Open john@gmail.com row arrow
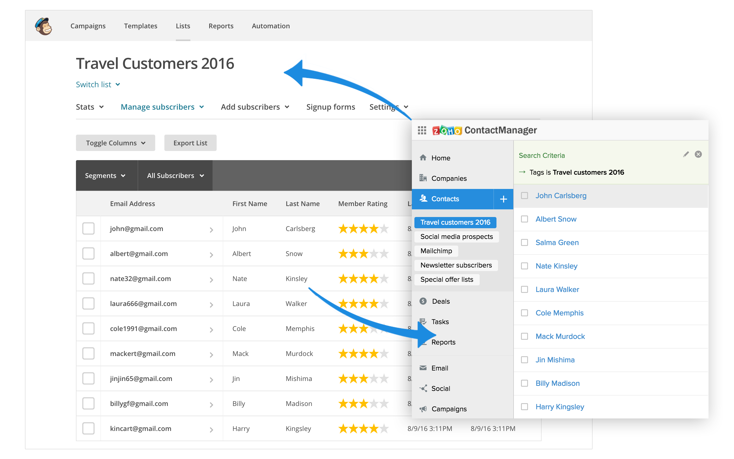Image resolution: width=734 pixels, height=459 pixels. pyautogui.click(x=211, y=230)
